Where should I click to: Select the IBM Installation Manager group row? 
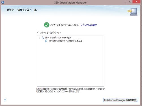click(x=58, y=38)
